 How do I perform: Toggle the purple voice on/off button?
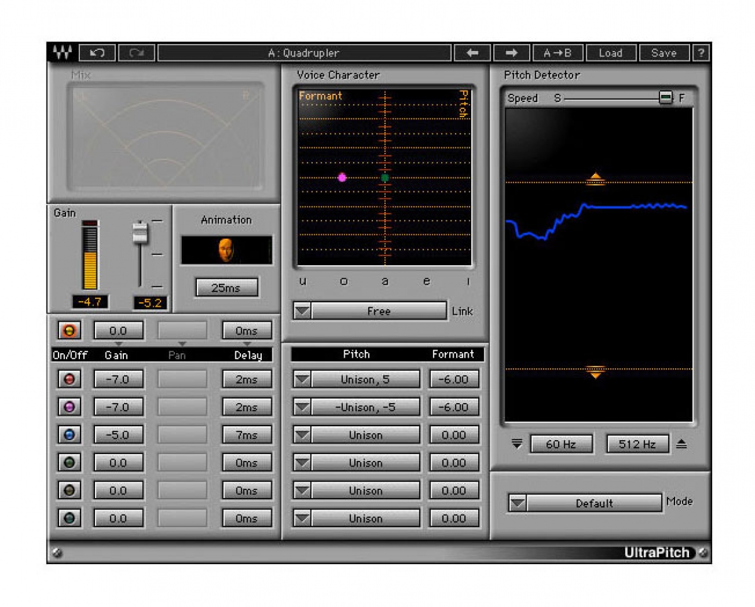(69, 407)
